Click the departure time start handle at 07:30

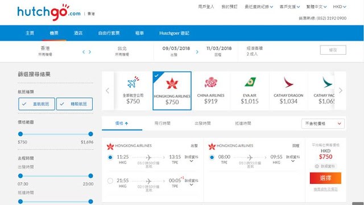pos(20,176)
